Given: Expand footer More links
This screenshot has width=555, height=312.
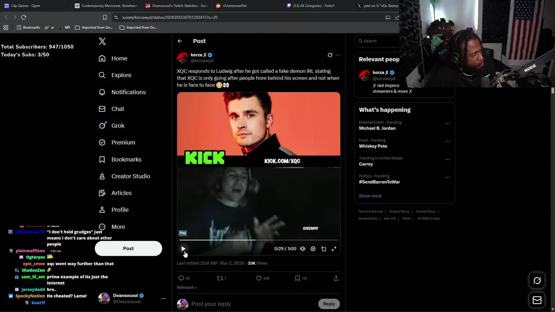Looking at the screenshot, I should pos(408,218).
